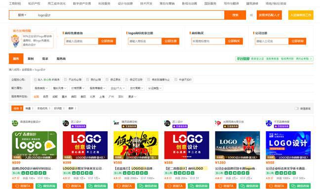Viewport: 321px width, 189px height.
Task: Click 咨询TA on the ¥899 card
Action: [23, 186]
